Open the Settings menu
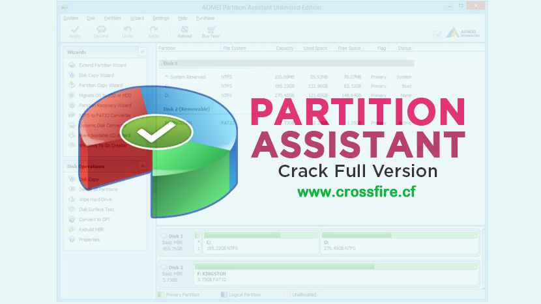The width and height of the screenshot is (541, 304). point(161,18)
